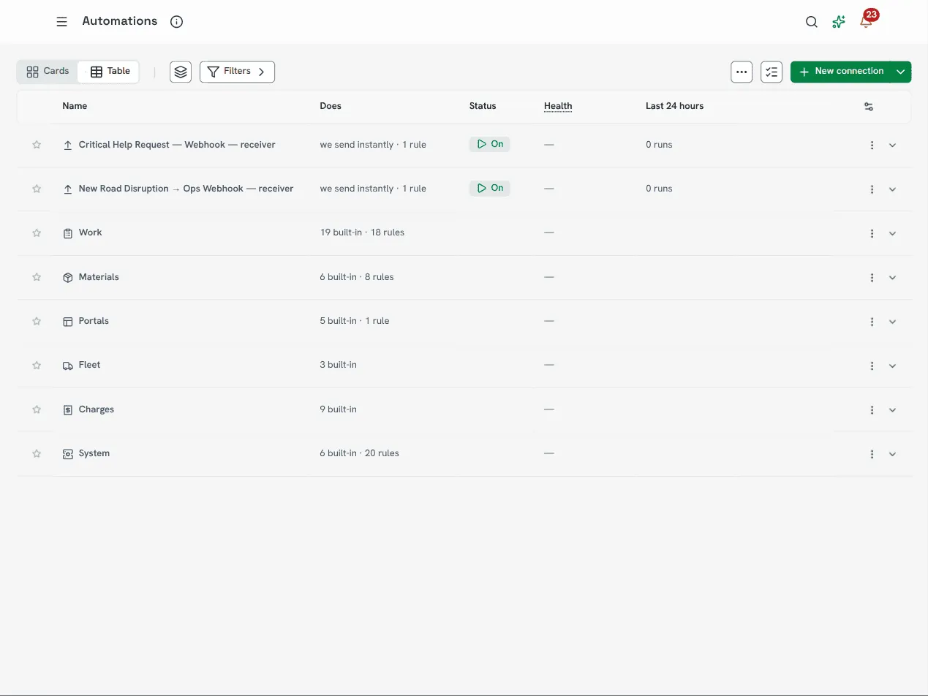
Task: Open the checklist selection mode button
Action: click(x=772, y=72)
